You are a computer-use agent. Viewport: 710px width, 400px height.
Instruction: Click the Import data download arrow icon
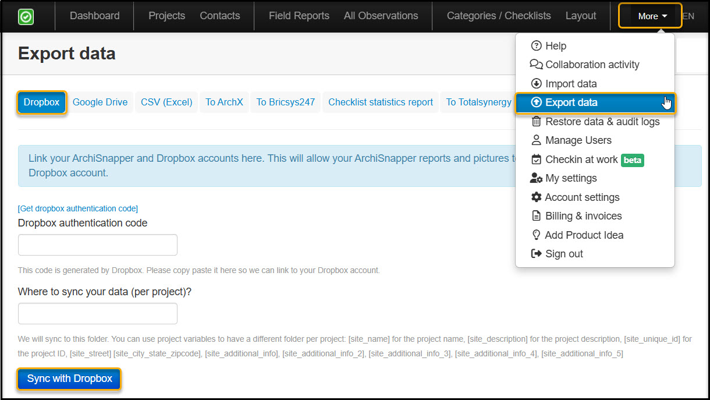point(537,84)
